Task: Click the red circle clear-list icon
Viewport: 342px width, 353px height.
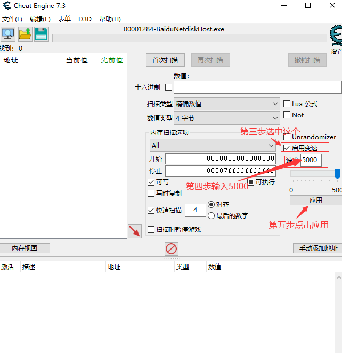Action: 172,248
